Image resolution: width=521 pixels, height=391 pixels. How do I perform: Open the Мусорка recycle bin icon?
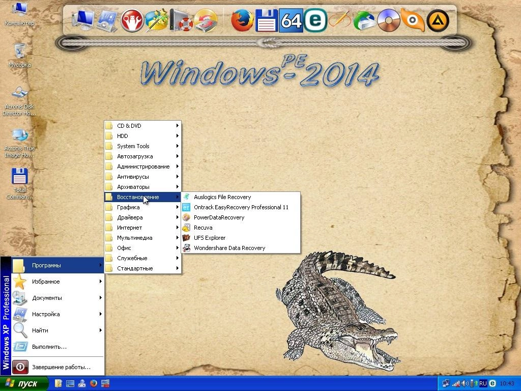(20, 55)
